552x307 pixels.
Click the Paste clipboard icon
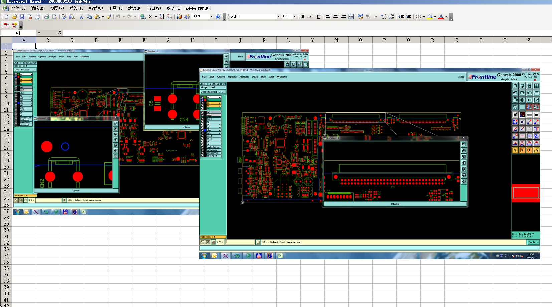[x=97, y=17]
